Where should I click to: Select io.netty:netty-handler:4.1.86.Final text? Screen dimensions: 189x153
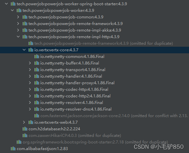tap(71, 76)
